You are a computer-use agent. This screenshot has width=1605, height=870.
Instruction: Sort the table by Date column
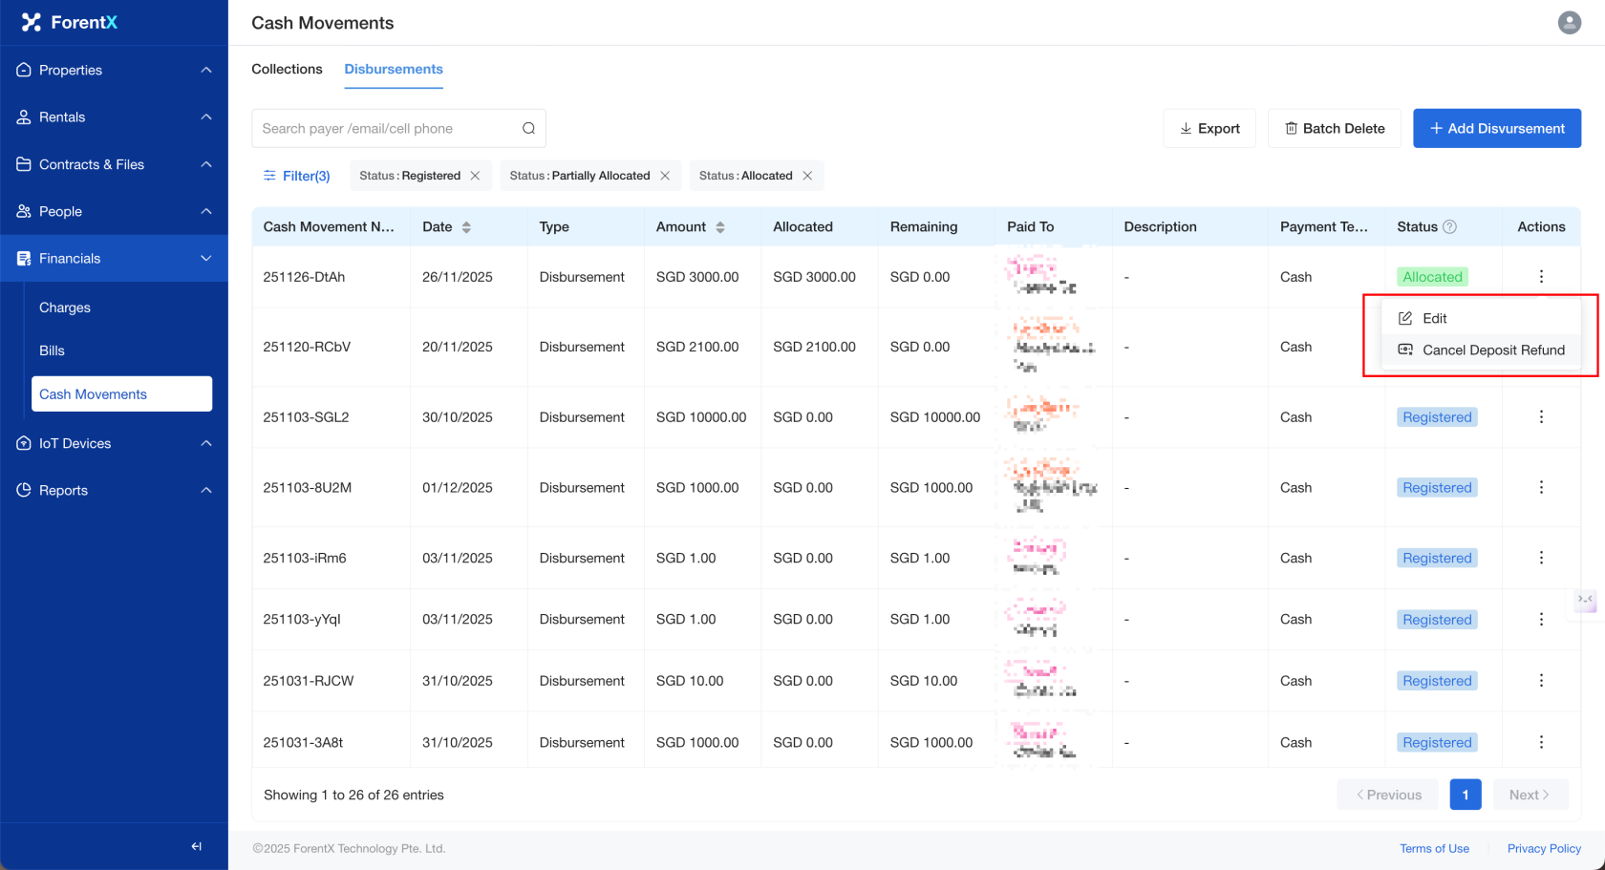[466, 227]
